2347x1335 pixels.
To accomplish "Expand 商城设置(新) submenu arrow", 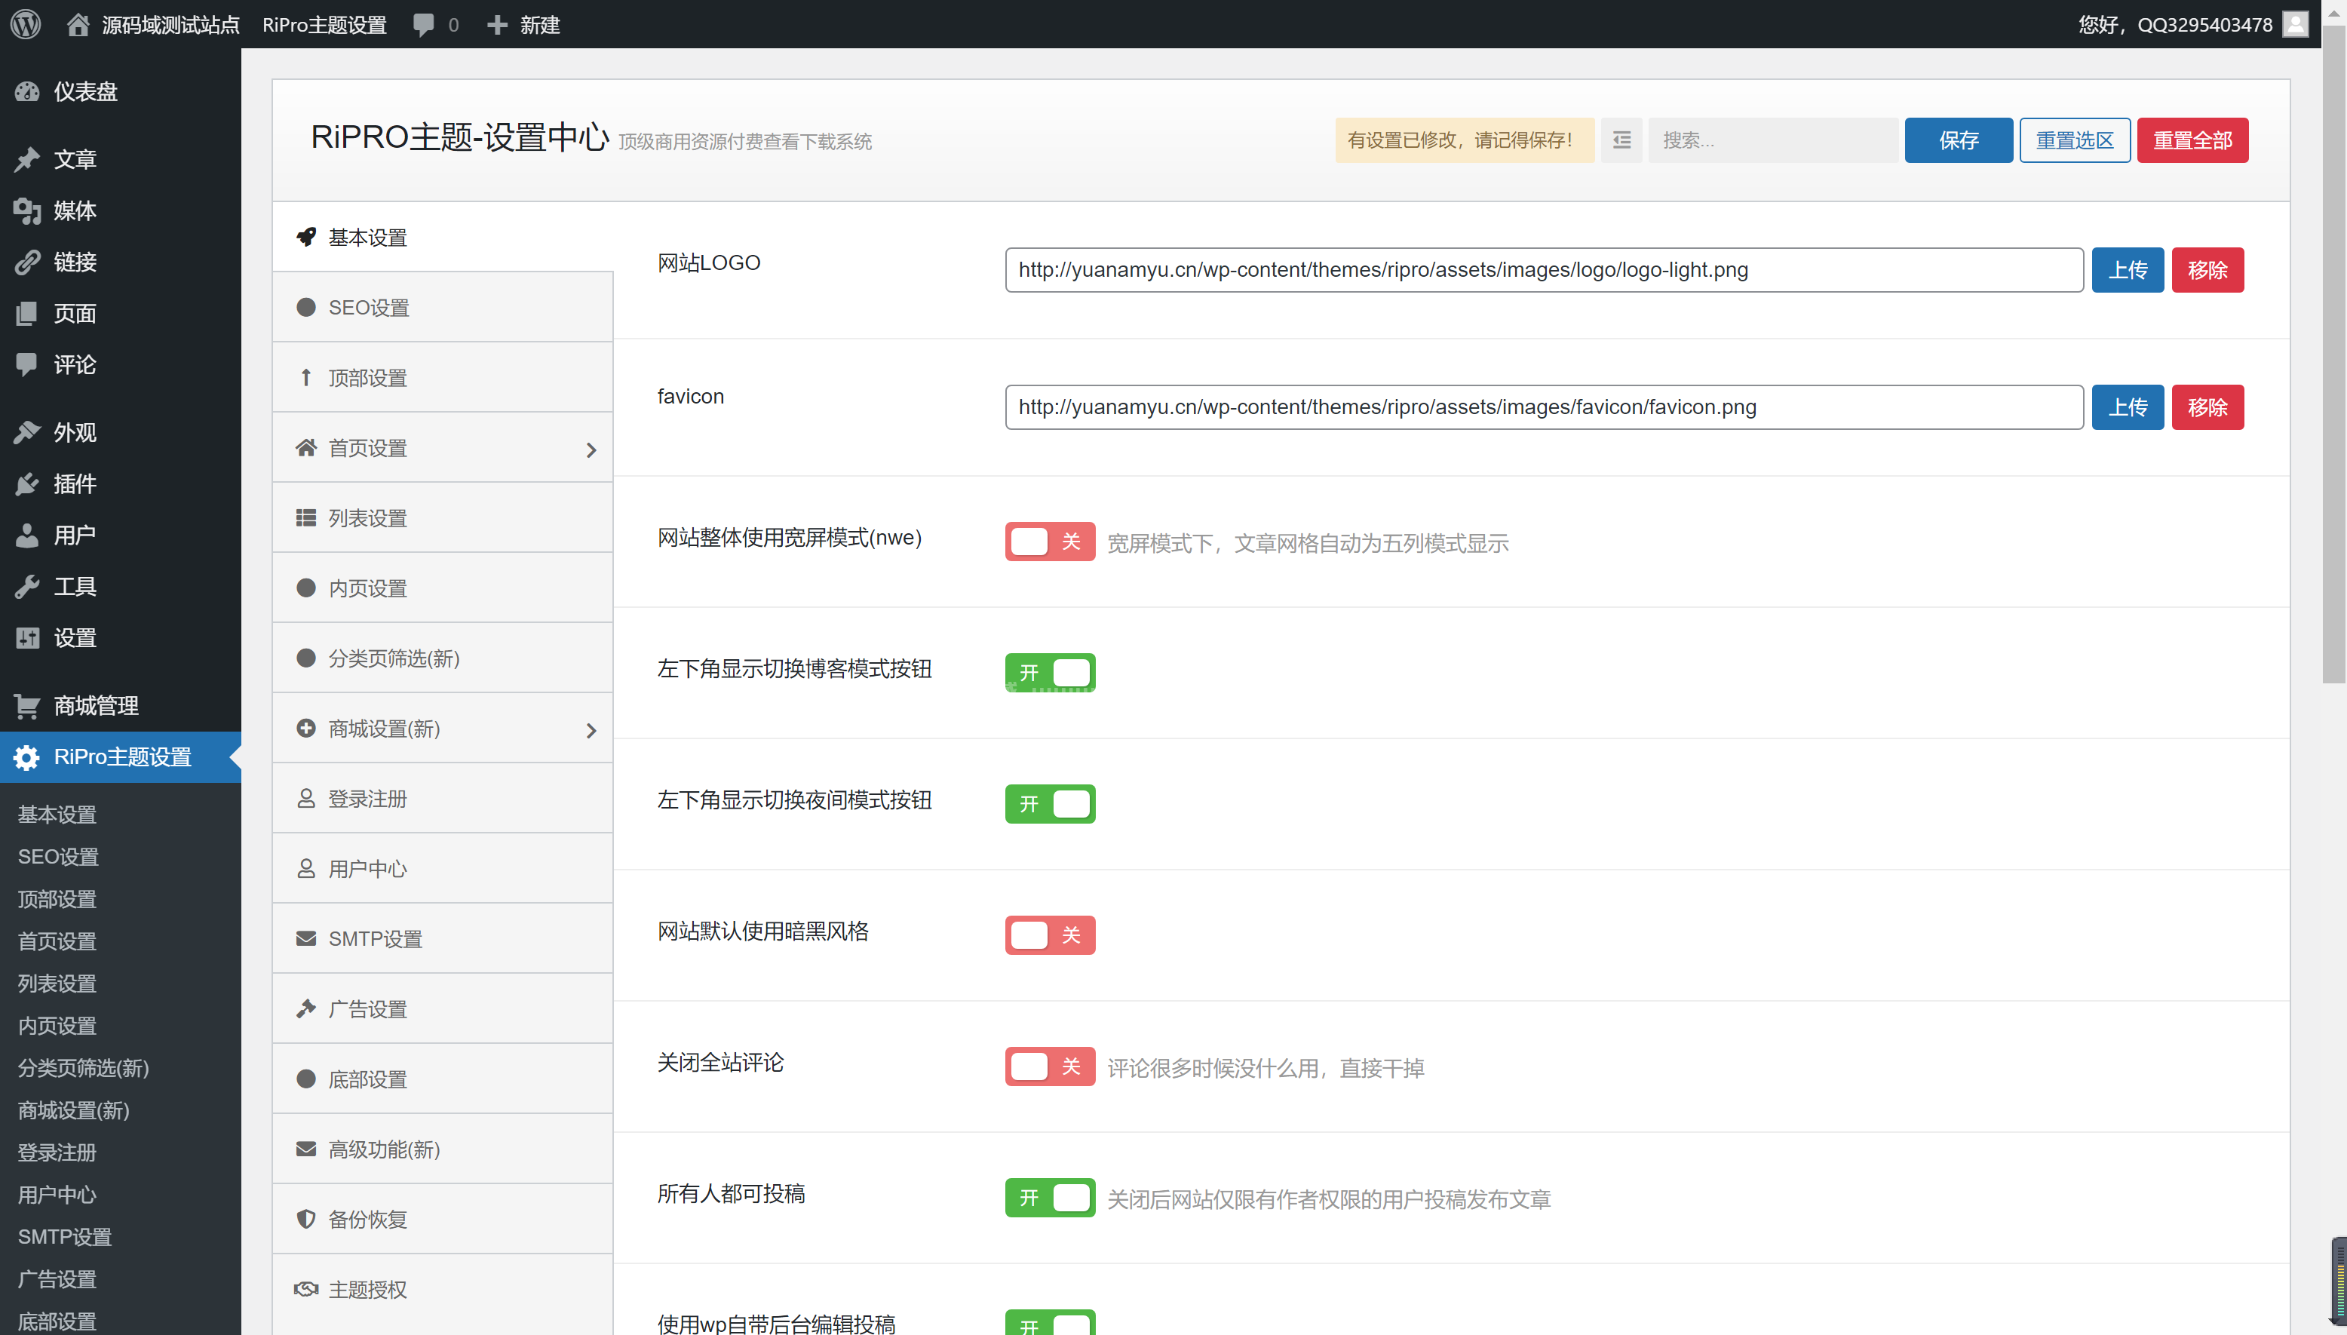I will pos(591,730).
